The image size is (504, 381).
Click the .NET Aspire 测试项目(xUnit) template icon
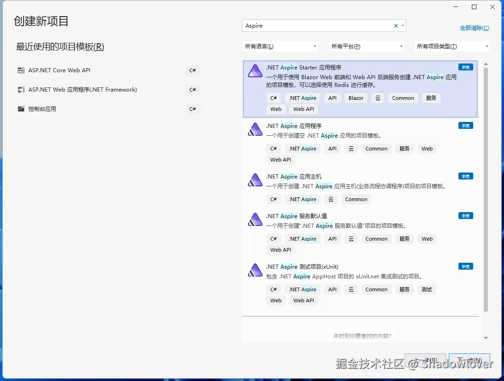(x=255, y=270)
